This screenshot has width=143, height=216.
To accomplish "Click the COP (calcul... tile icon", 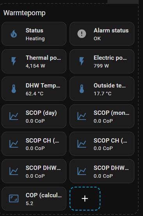I will (x=14, y=198).
